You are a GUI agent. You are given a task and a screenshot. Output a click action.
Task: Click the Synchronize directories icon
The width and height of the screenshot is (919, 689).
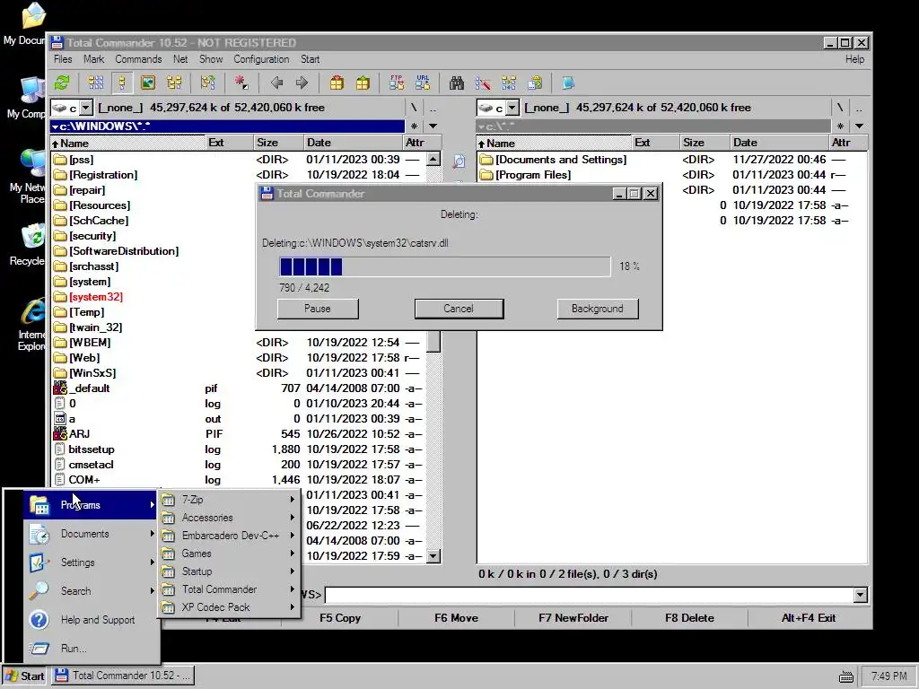pos(509,83)
